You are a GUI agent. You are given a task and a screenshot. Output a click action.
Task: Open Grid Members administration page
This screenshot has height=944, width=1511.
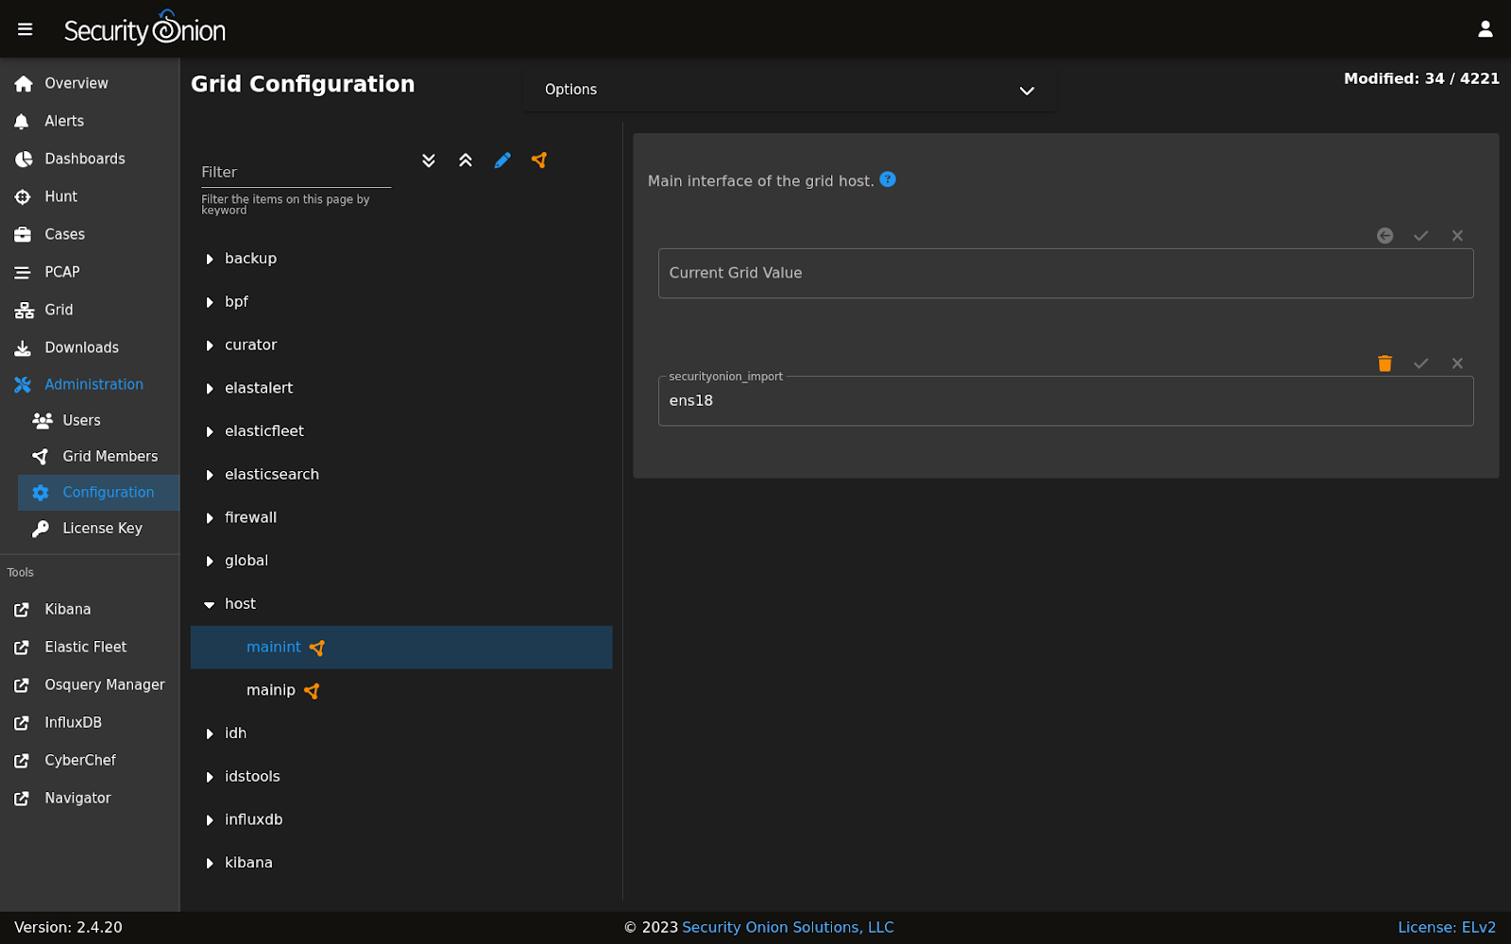pyautogui.click(x=98, y=456)
